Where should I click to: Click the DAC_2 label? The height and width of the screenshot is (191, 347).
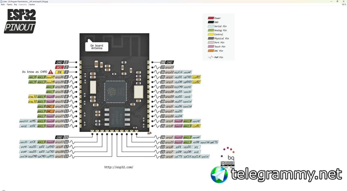50,111
